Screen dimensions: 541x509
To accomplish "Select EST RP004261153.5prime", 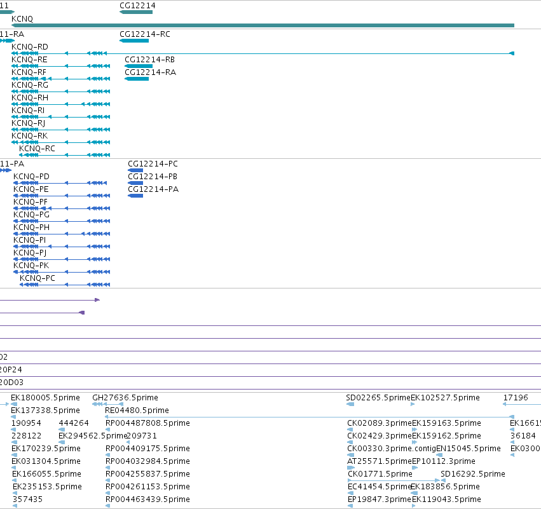I will 147,487.
